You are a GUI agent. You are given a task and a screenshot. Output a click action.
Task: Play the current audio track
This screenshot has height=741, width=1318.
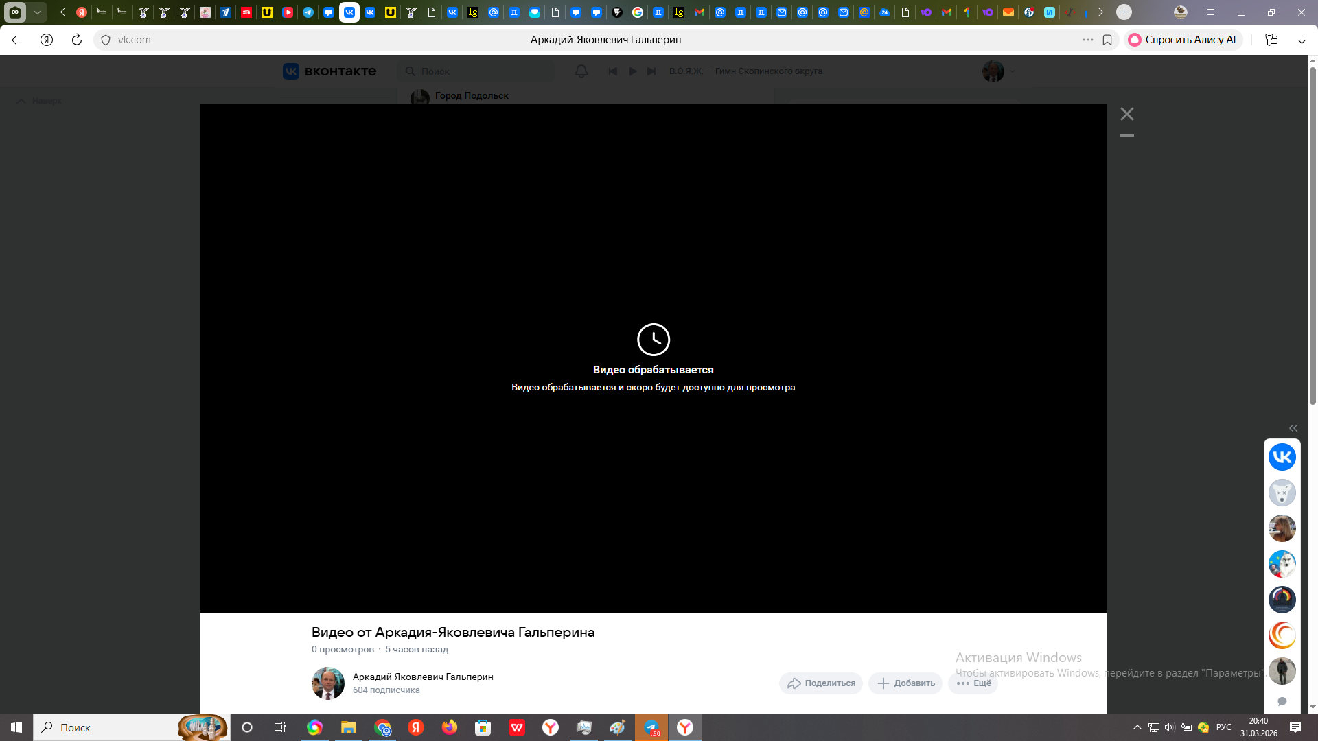(x=632, y=71)
